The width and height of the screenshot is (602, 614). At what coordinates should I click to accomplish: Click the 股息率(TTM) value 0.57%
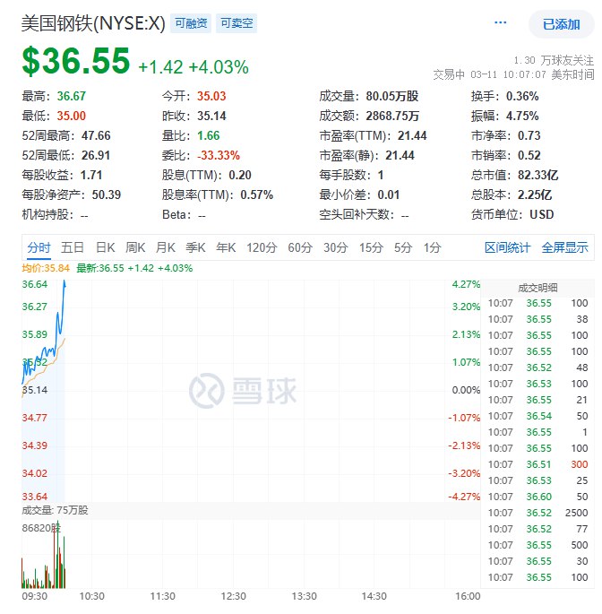click(x=257, y=195)
